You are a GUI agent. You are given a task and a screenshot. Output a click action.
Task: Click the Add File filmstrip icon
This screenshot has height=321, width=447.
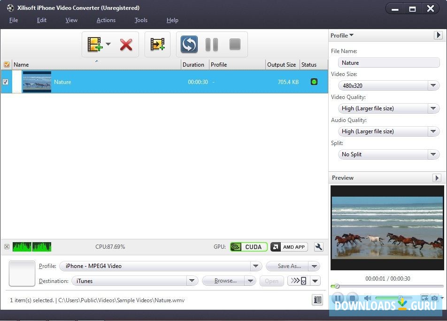tap(95, 45)
